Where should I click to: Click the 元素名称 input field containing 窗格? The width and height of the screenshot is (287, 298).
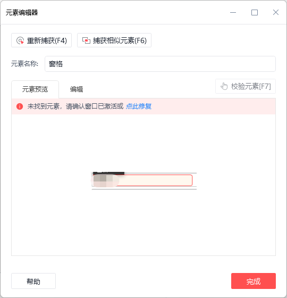160,64
